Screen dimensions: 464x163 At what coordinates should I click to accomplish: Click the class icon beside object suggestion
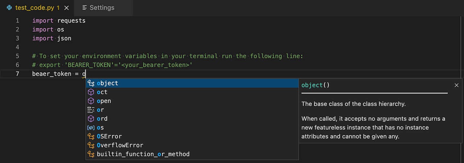91,83
